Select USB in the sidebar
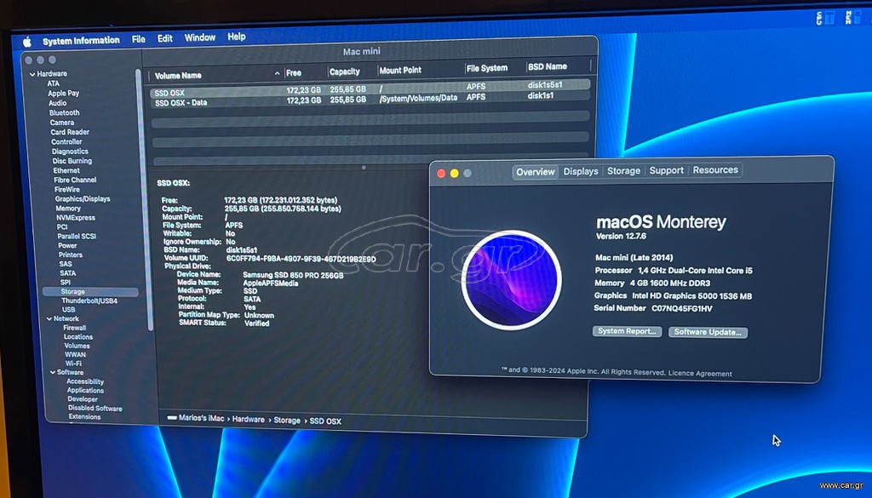 [68, 310]
